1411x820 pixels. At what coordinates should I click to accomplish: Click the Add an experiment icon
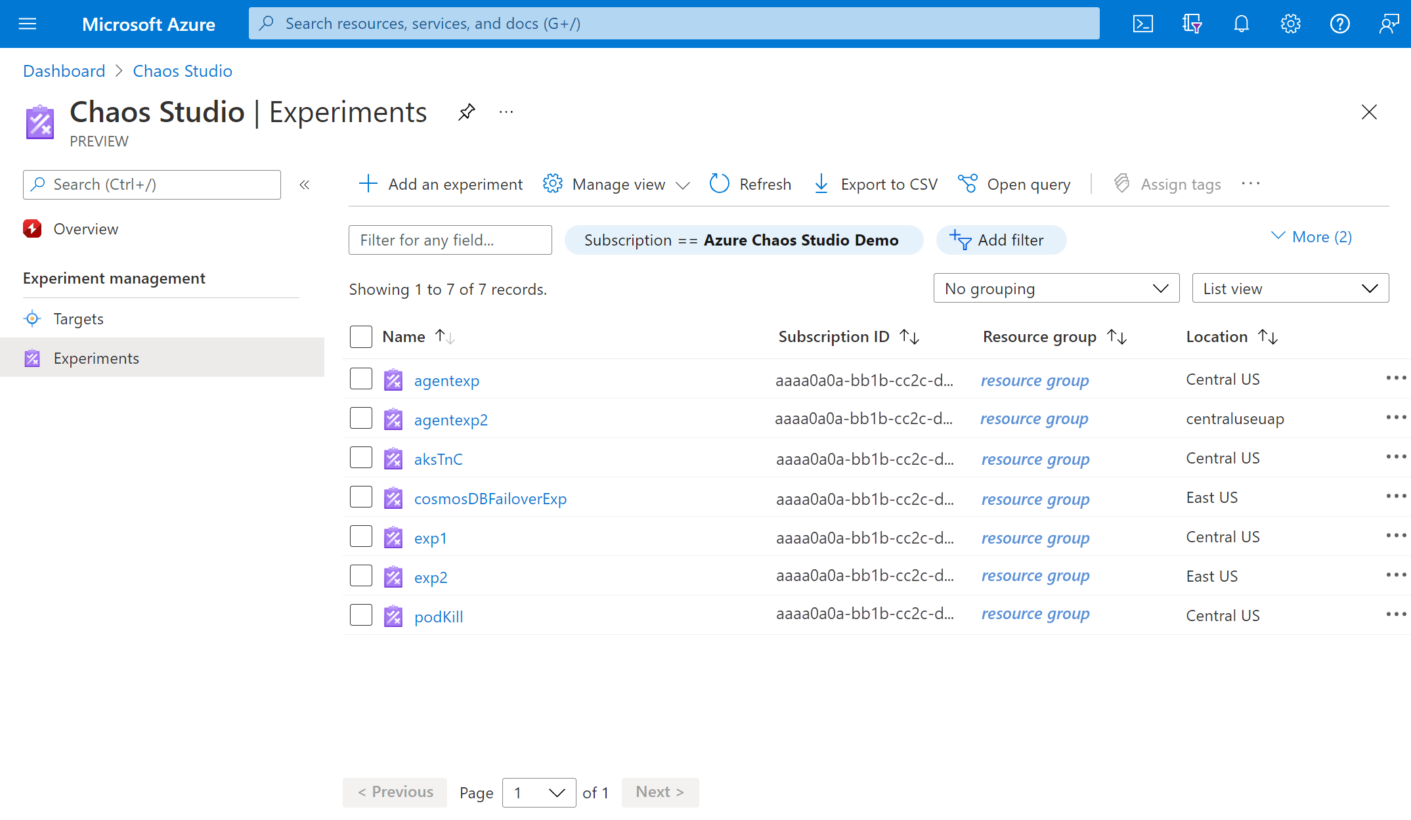(368, 184)
